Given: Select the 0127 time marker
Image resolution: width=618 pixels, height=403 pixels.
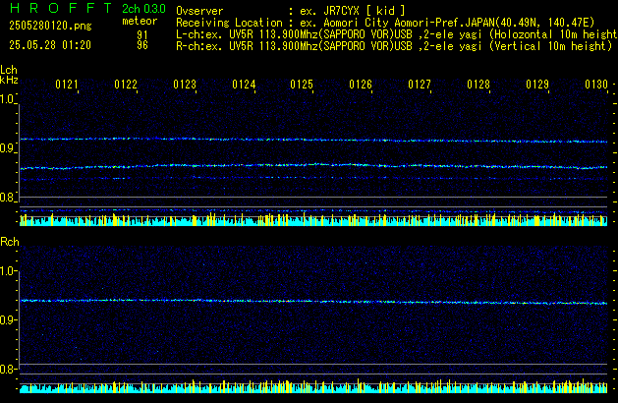Looking at the screenshot, I should pos(420,85).
